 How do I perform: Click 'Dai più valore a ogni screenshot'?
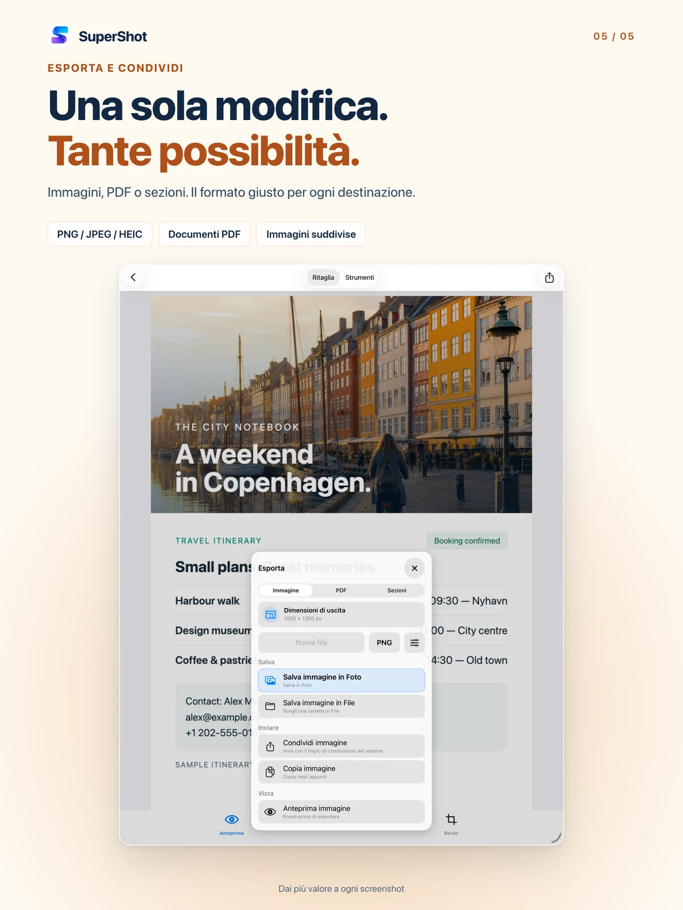[x=341, y=889]
